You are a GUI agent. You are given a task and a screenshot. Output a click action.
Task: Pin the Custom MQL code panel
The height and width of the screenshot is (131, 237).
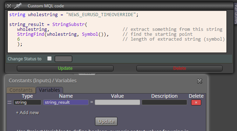pos(18,6)
